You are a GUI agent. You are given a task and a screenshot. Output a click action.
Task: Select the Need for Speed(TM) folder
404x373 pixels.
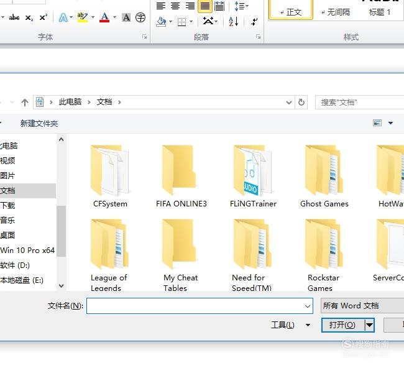click(252, 255)
